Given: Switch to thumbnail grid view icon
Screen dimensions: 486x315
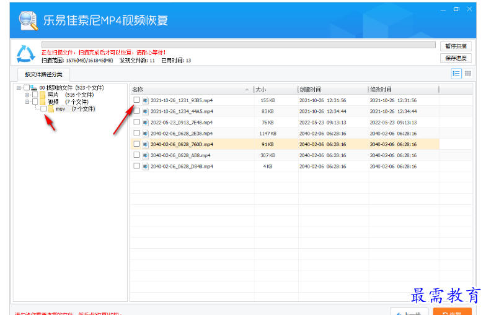Looking at the screenshot, I should point(467,74).
